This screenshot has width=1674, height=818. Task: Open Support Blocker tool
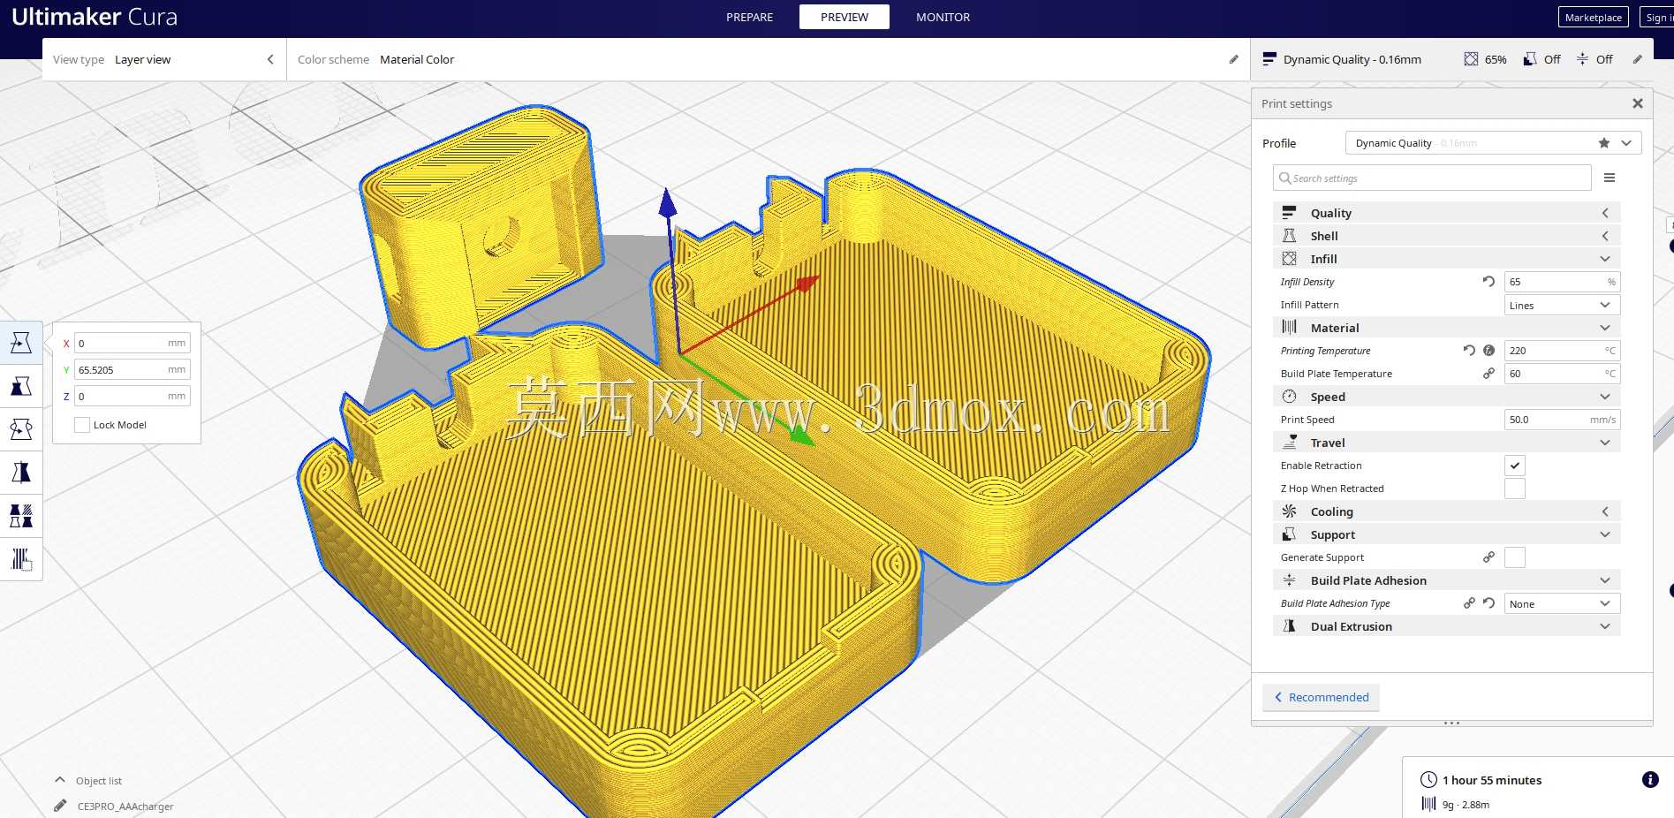pyautogui.click(x=21, y=559)
